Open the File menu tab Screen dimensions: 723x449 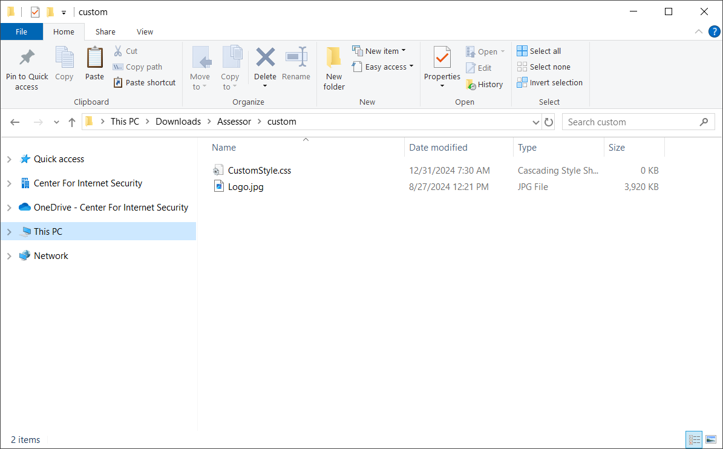point(21,32)
